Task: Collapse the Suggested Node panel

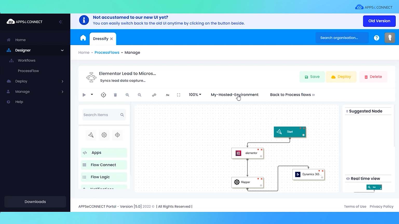Action: coord(347,111)
